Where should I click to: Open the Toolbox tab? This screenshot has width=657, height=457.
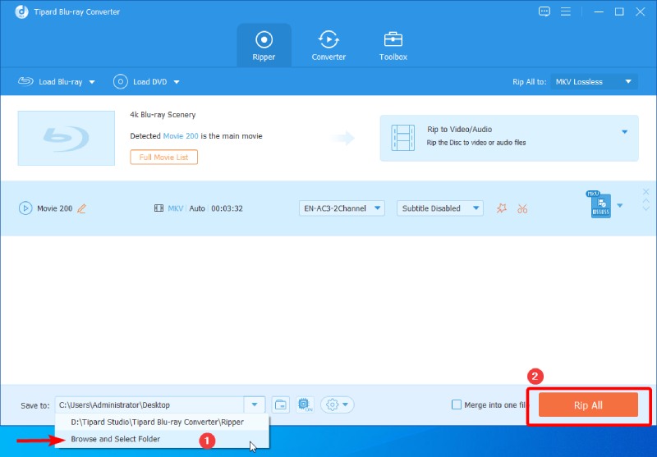tap(393, 46)
